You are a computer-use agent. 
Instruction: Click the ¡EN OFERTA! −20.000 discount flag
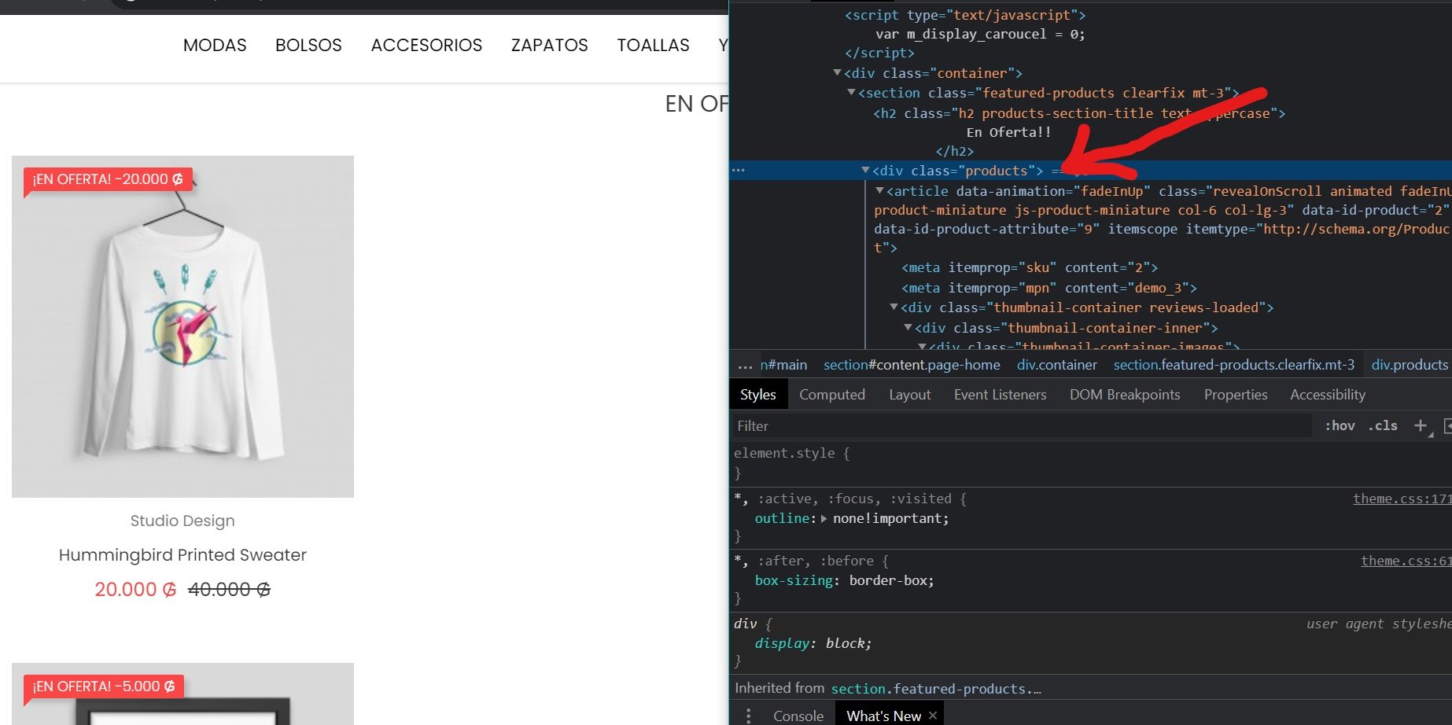coord(108,179)
